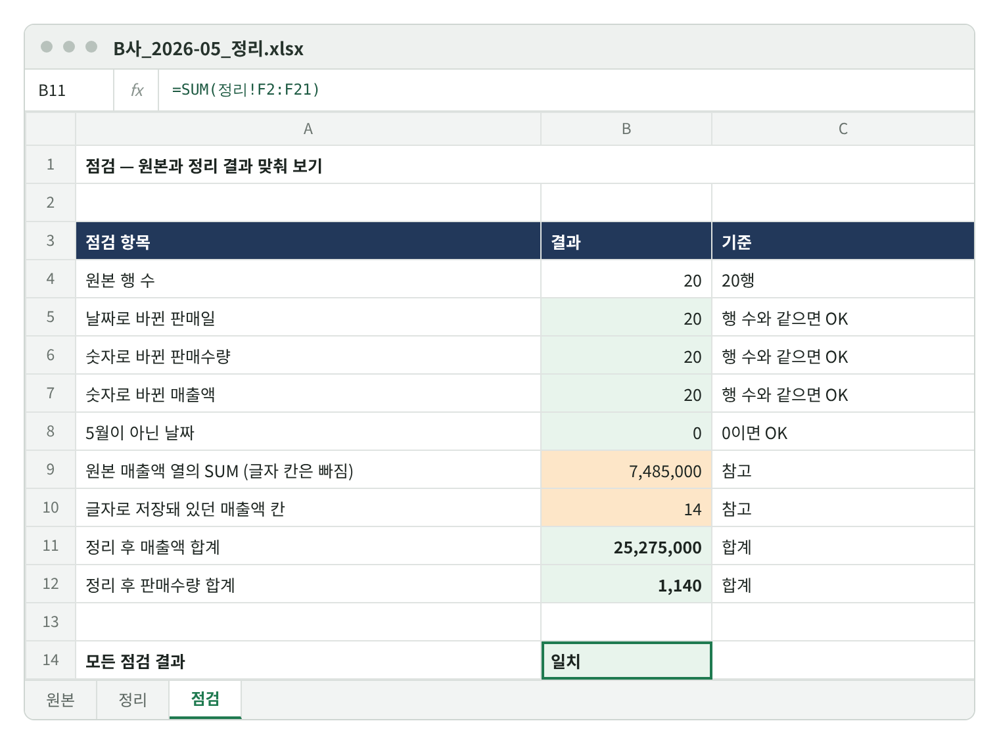Screen dimensions: 999x744
Task: Click the '글자로 저장돼 있던 매출액 칸' cell
Action: (308, 508)
